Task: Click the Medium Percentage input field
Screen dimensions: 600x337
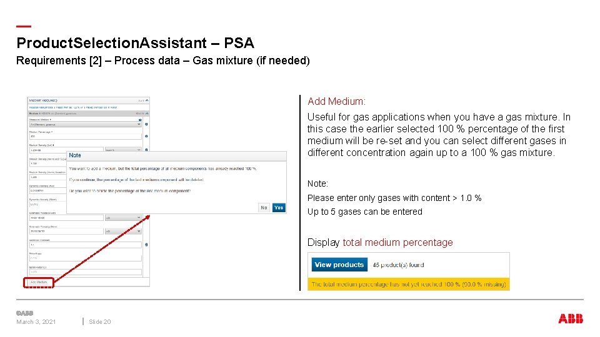Action: [x=84, y=136]
